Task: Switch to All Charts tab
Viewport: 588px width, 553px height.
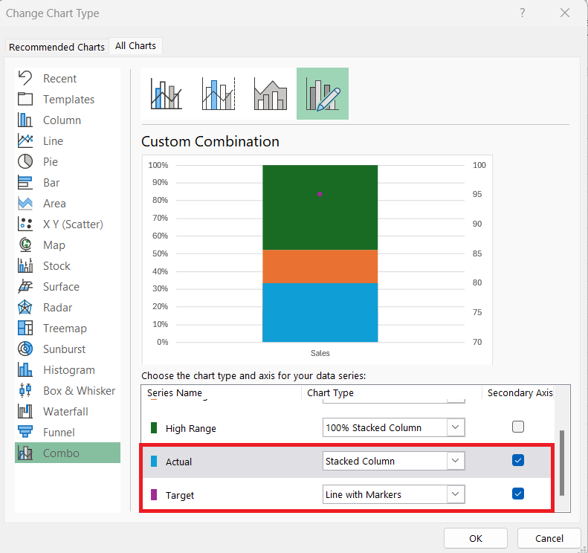Action: point(135,46)
